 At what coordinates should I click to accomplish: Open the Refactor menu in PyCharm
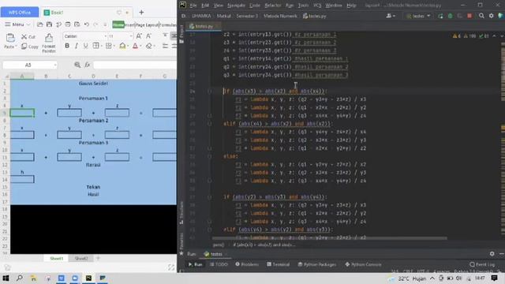tap(272, 6)
